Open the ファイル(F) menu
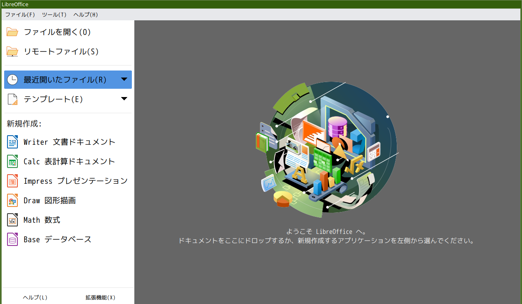 pos(20,15)
